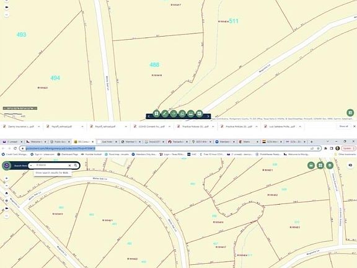Open the search source dropdown arrow

pyautogui.click(x=31, y=166)
